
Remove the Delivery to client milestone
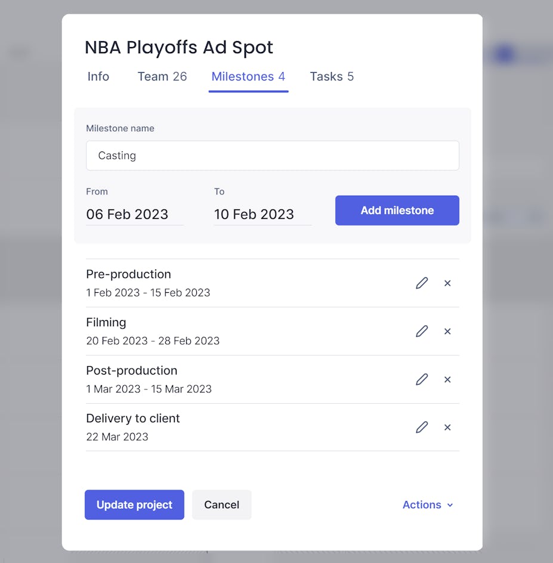pos(447,427)
